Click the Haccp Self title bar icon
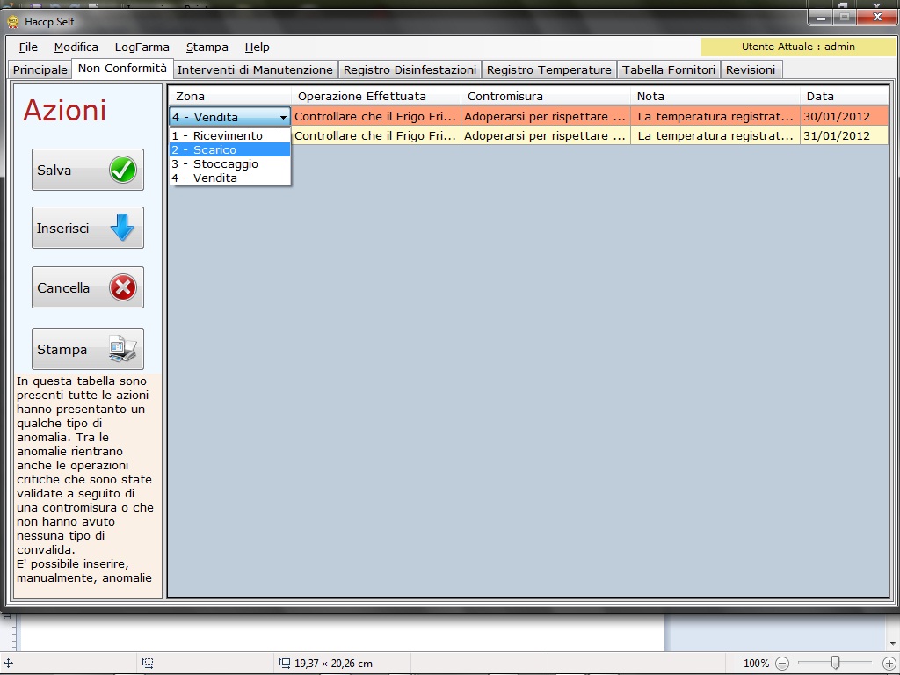The width and height of the screenshot is (900, 675). [12, 22]
